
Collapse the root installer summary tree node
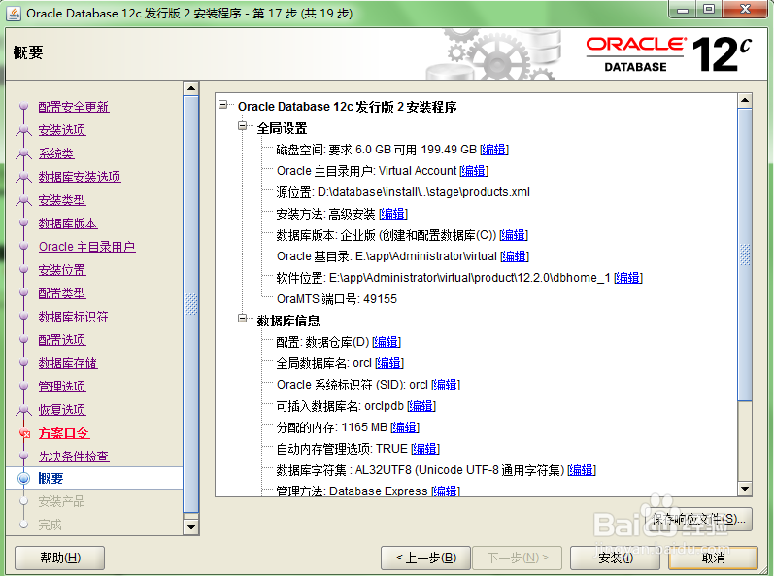(x=223, y=105)
